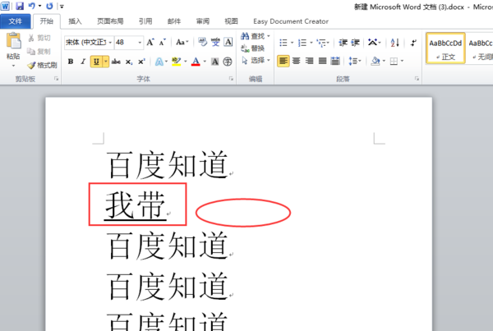Apply the 正文 Normal style
The width and height of the screenshot is (493, 331).
coord(445,48)
